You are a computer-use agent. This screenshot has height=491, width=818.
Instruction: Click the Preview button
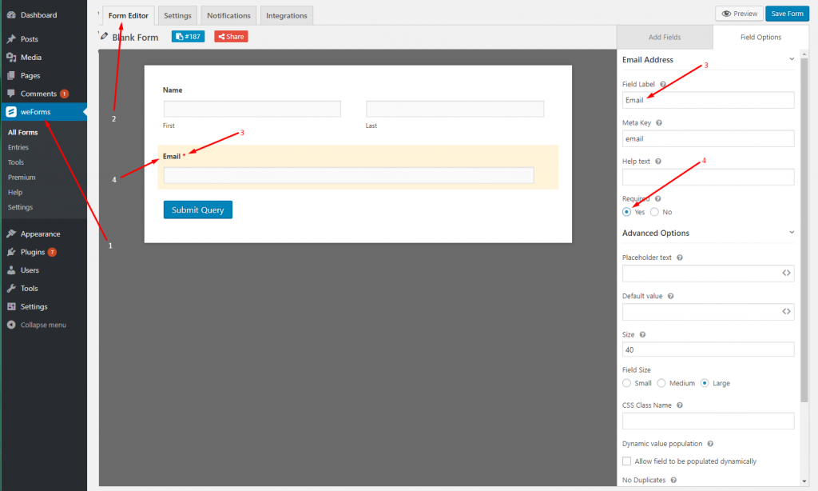(739, 13)
